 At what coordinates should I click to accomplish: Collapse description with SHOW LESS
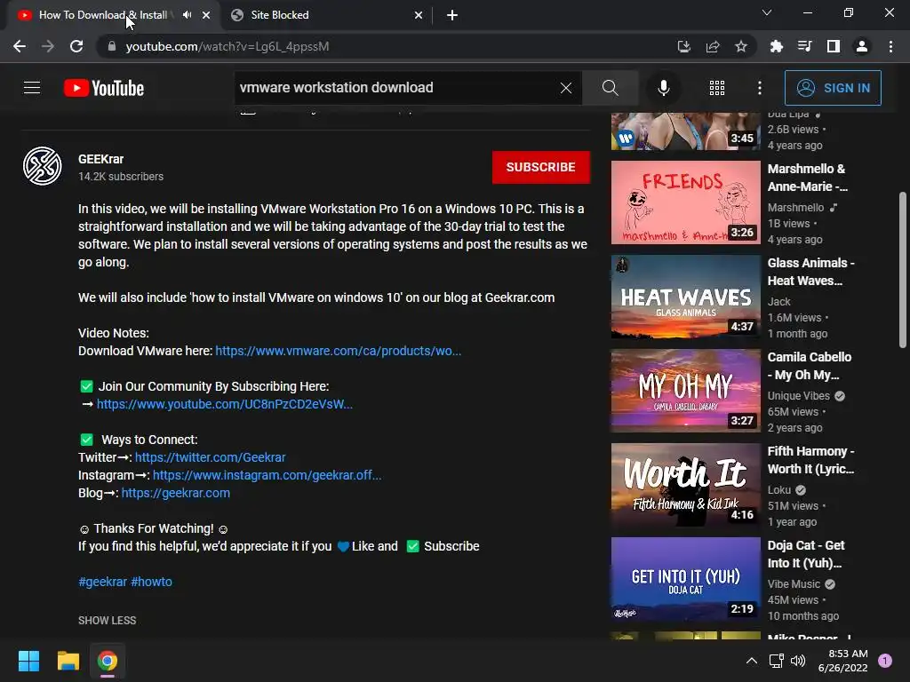click(108, 621)
